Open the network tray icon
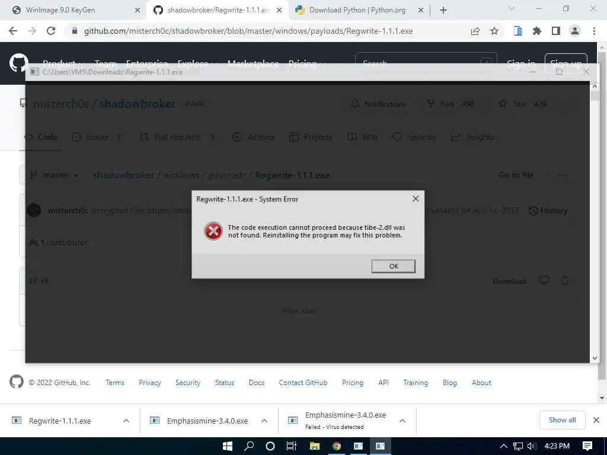Image resolution: width=607 pixels, height=455 pixels. pyautogui.click(x=518, y=446)
